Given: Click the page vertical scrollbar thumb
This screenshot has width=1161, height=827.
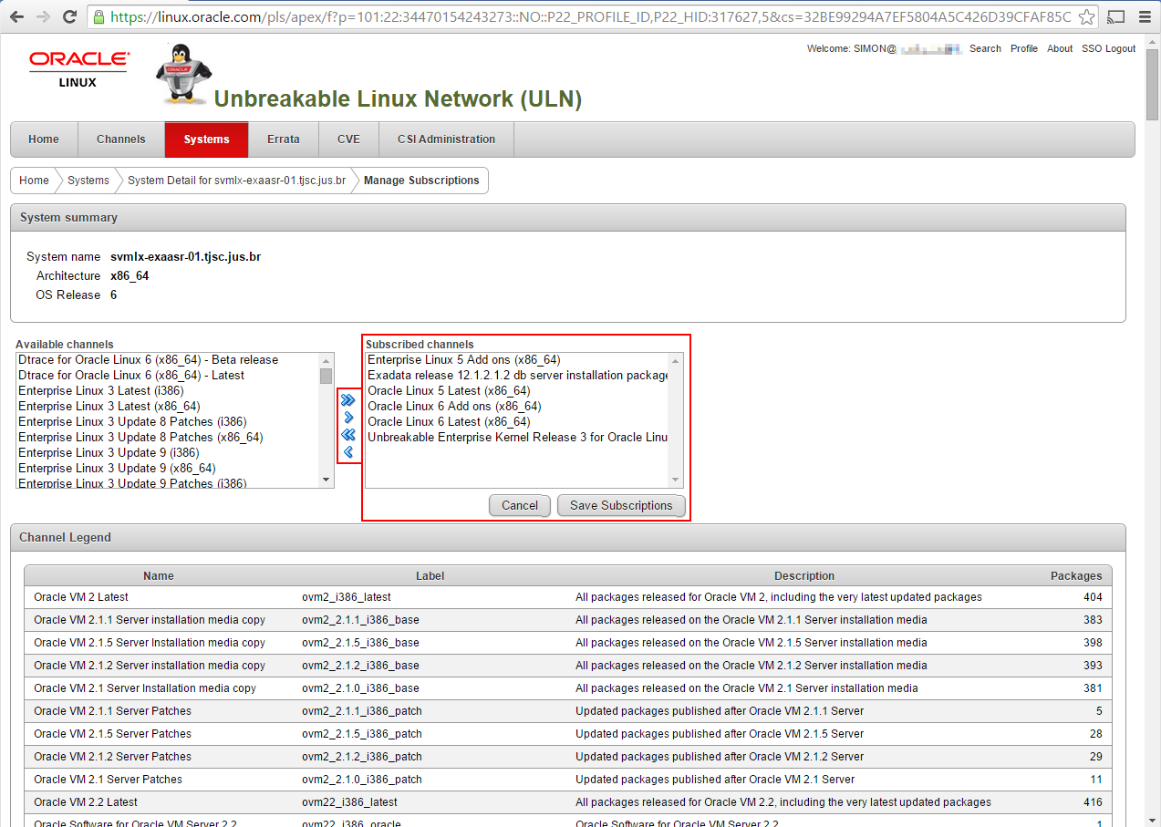Looking at the screenshot, I should coord(1153,84).
